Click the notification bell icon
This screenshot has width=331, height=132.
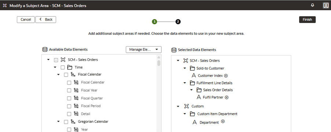(313, 5)
